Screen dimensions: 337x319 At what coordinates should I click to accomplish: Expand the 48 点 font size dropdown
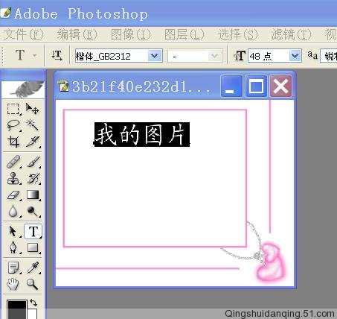pyautogui.click(x=295, y=55)
